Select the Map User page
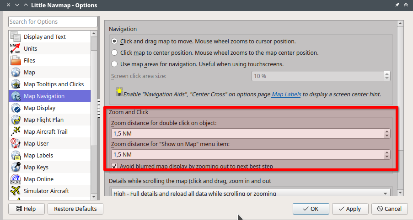This screenshot has height=220, width=413. click(x=49, y=143)
